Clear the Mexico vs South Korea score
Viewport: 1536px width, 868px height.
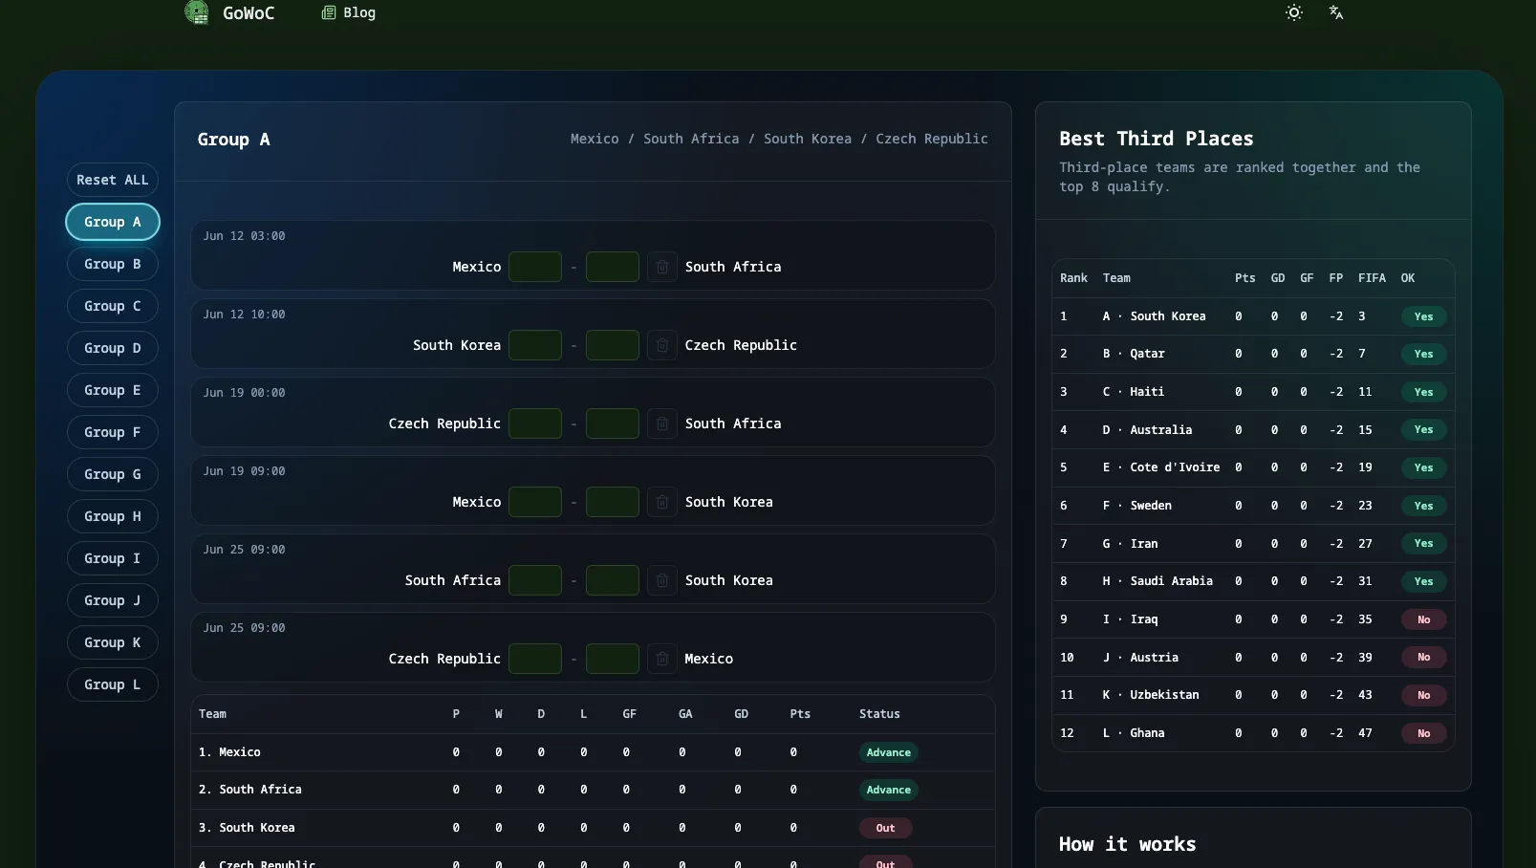click(661, 502)
